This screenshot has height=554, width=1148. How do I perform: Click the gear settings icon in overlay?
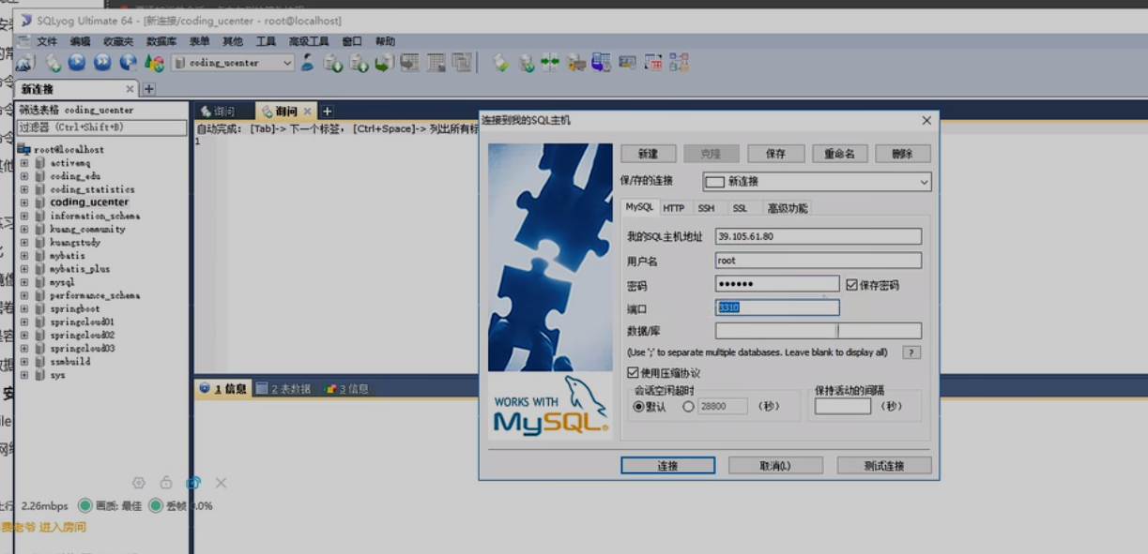click(x=139, y=483)
